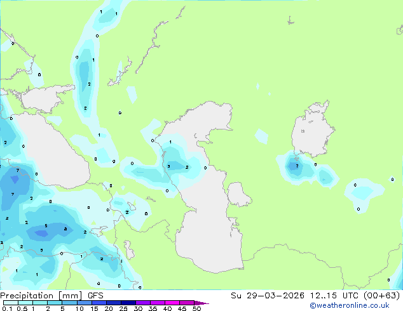Click the '30' legend label
This screenshot has width=403, height=311.
tap(138, 308)
